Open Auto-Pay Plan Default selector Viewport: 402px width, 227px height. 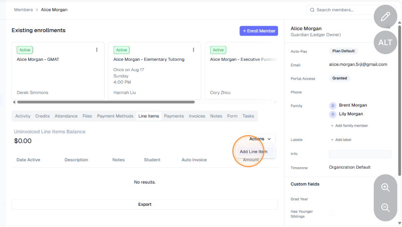(343, 51)
